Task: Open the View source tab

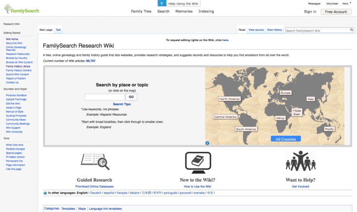Action: coord(256,30)
